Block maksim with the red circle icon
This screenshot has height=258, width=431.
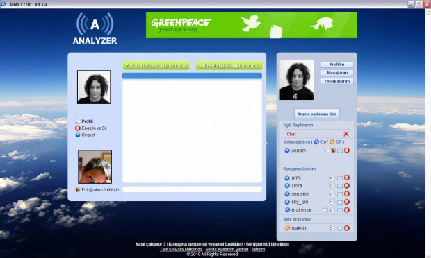click(x=347, y=228)
